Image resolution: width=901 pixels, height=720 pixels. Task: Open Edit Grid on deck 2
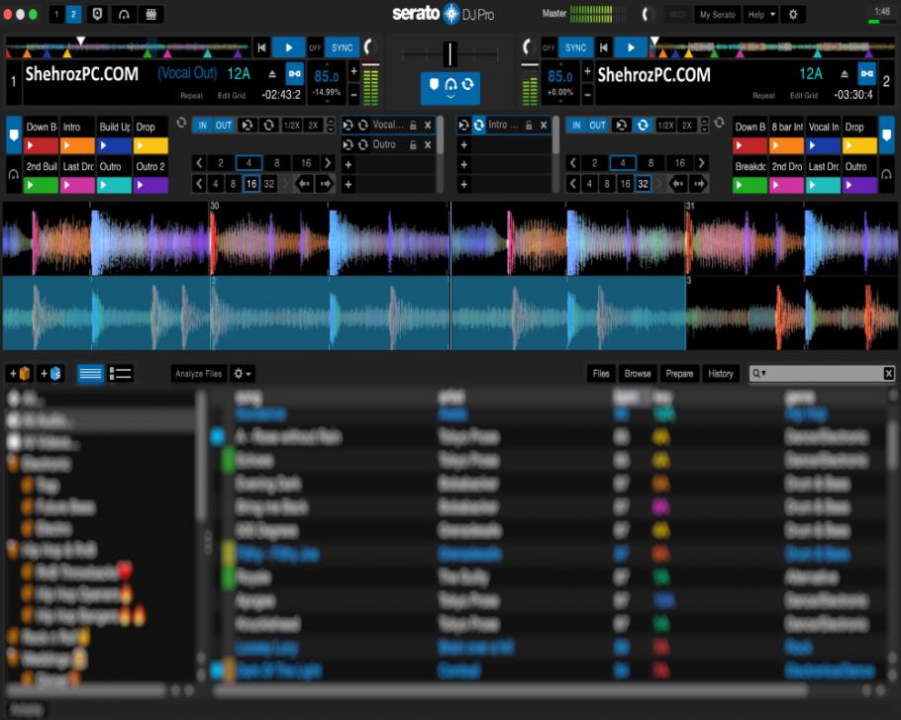(803, 96)
